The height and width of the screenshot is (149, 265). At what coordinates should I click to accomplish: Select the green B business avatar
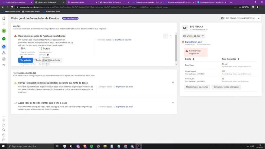pyautogui.click(x=4, y=31)
